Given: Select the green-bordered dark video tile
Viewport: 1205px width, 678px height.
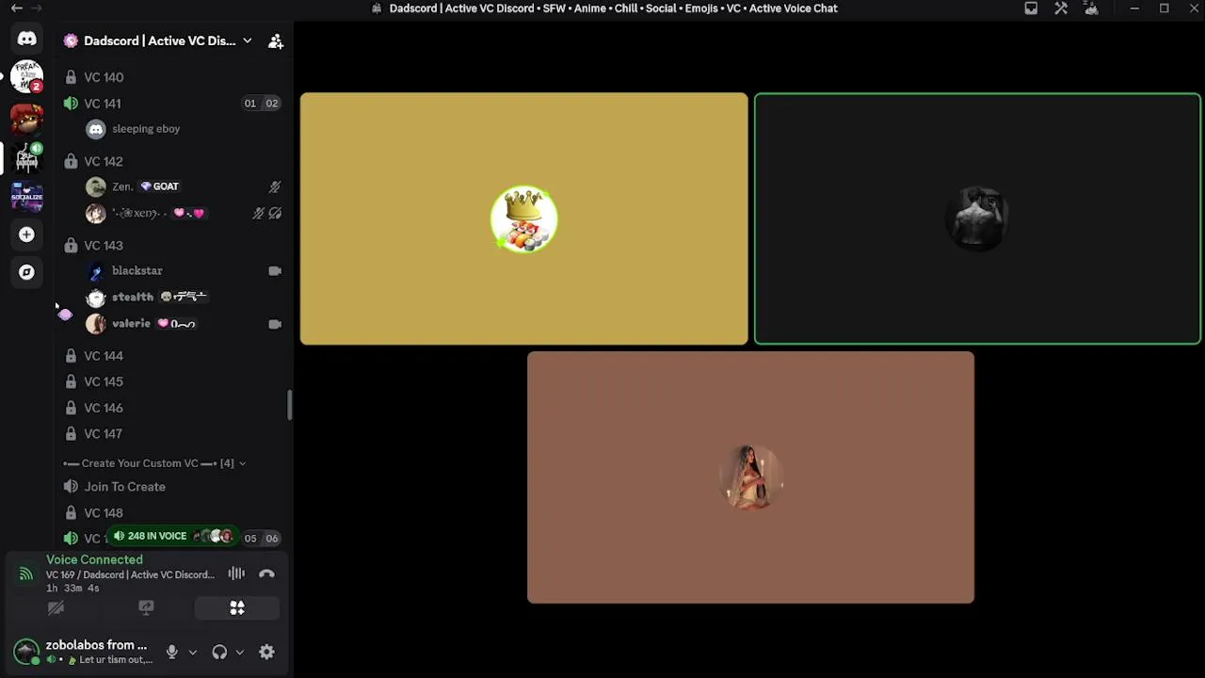Looking at the screenshot, I should coord(977,218).
